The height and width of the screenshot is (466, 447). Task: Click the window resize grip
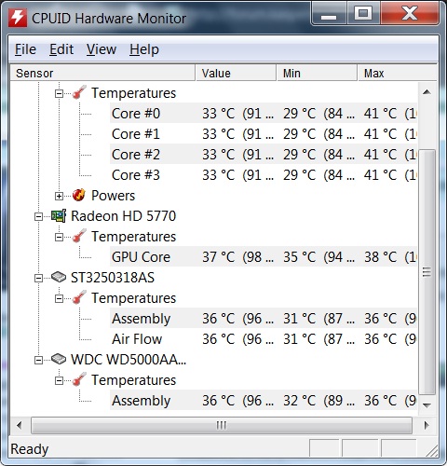click(431, 450)
